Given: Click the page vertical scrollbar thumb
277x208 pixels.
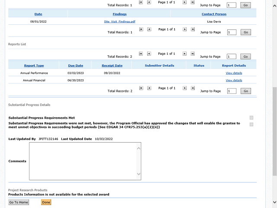Looking at the screenshot, I should 274,131.
